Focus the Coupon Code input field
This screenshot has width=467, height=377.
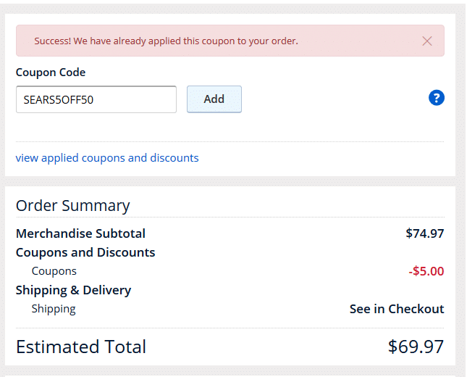pos(96,99)
